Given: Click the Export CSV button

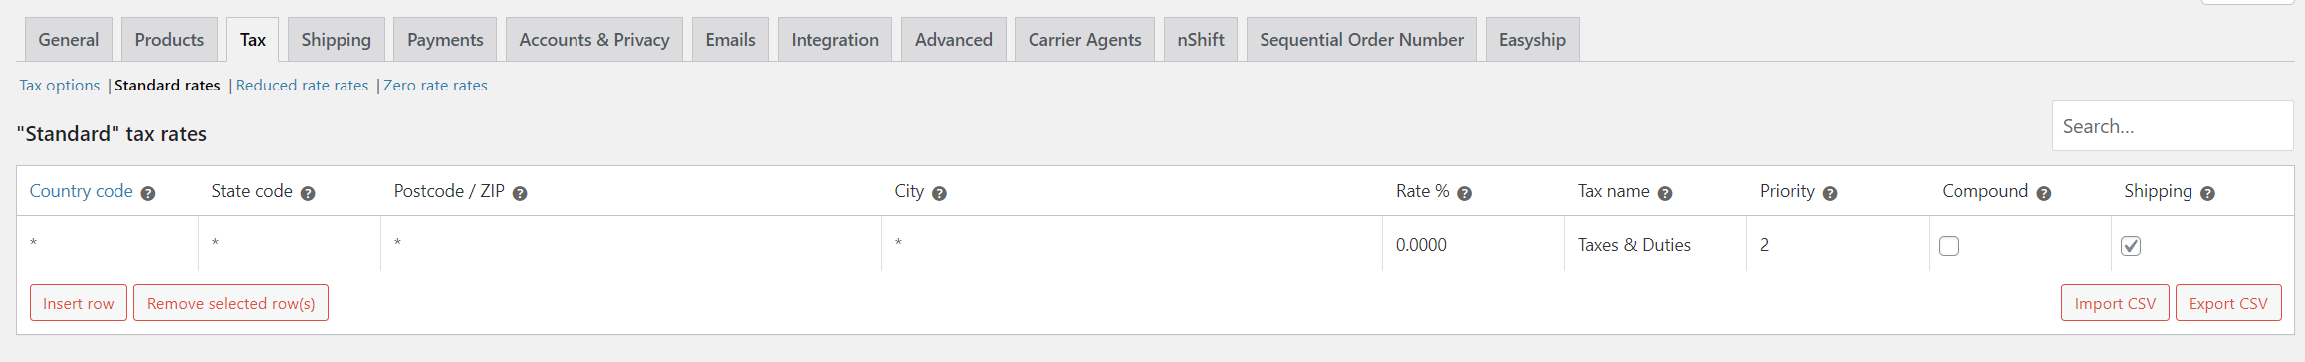Looking at the screenshot, I should [x=2228, y=303].
